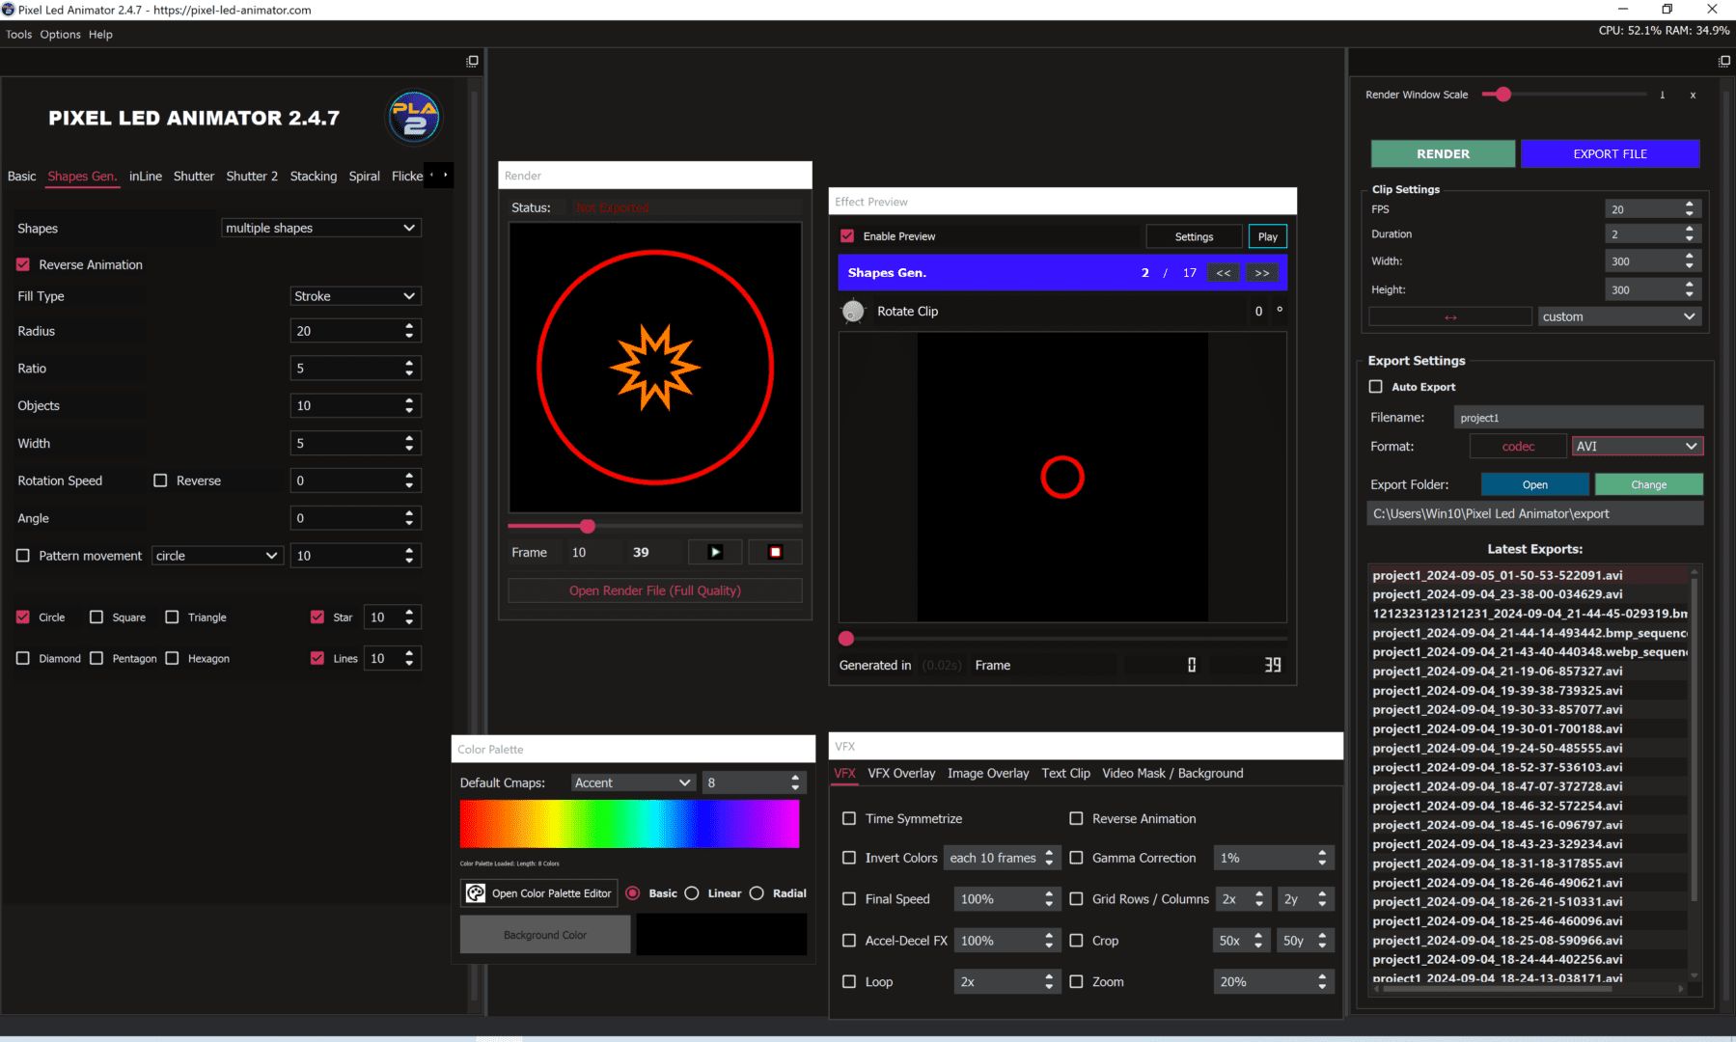This screenshot has width=1736, height=1042.
Task: Enable the Auto Export checkbox
Action: (1376, 387)
